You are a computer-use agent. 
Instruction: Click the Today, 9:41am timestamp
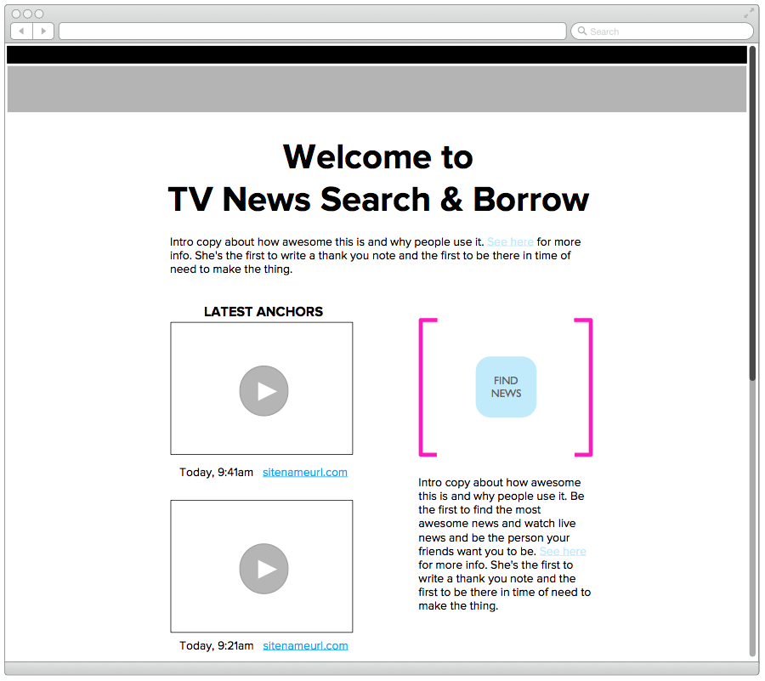(x=216, y=472)
